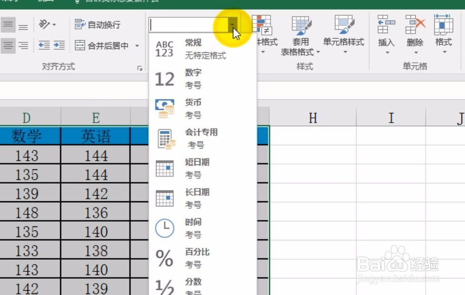Click the decrease indent icon
This screenshot has width=465, height=295.
click(x=44, y=46)
